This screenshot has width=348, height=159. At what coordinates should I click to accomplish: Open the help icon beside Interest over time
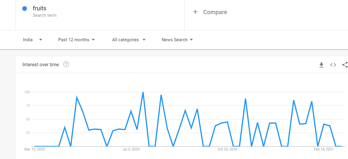66,64
